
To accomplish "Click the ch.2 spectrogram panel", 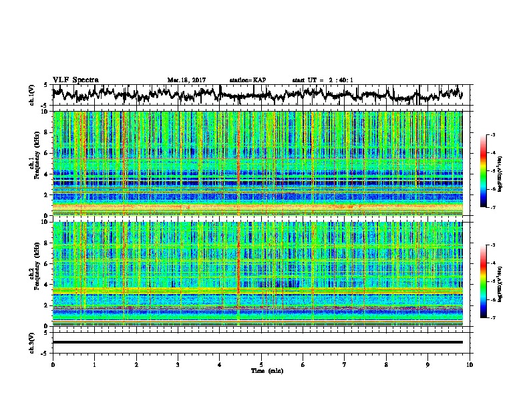I will tap(257, 274).
